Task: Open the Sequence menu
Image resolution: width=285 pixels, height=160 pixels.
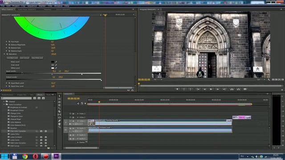Action: [32, 6]
